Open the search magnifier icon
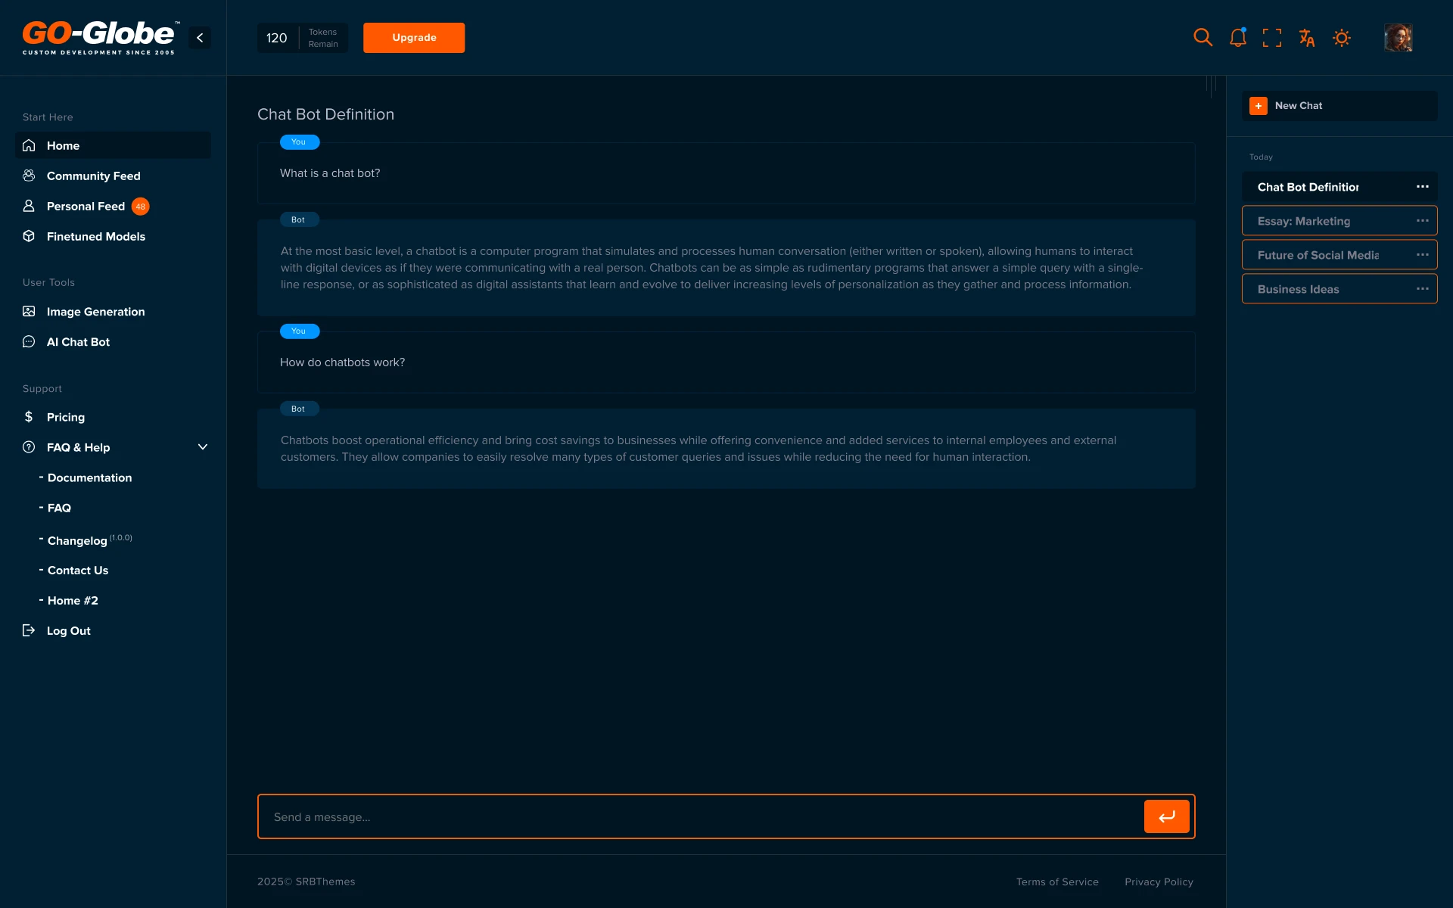The image size is (1453, 908). [1203, 37]
